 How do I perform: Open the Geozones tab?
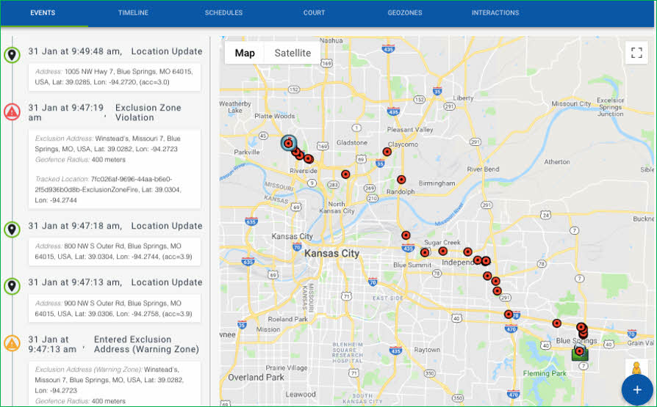click(x=405, y=12)
